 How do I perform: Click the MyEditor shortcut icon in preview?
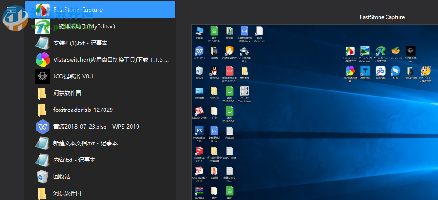click(380, 51)
